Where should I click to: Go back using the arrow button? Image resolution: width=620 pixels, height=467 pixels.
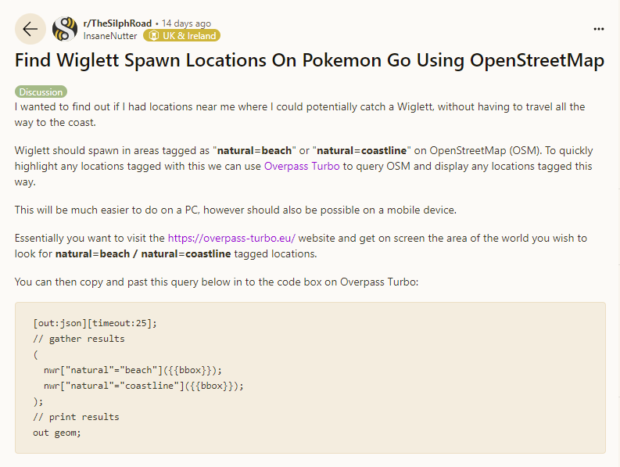30,29
